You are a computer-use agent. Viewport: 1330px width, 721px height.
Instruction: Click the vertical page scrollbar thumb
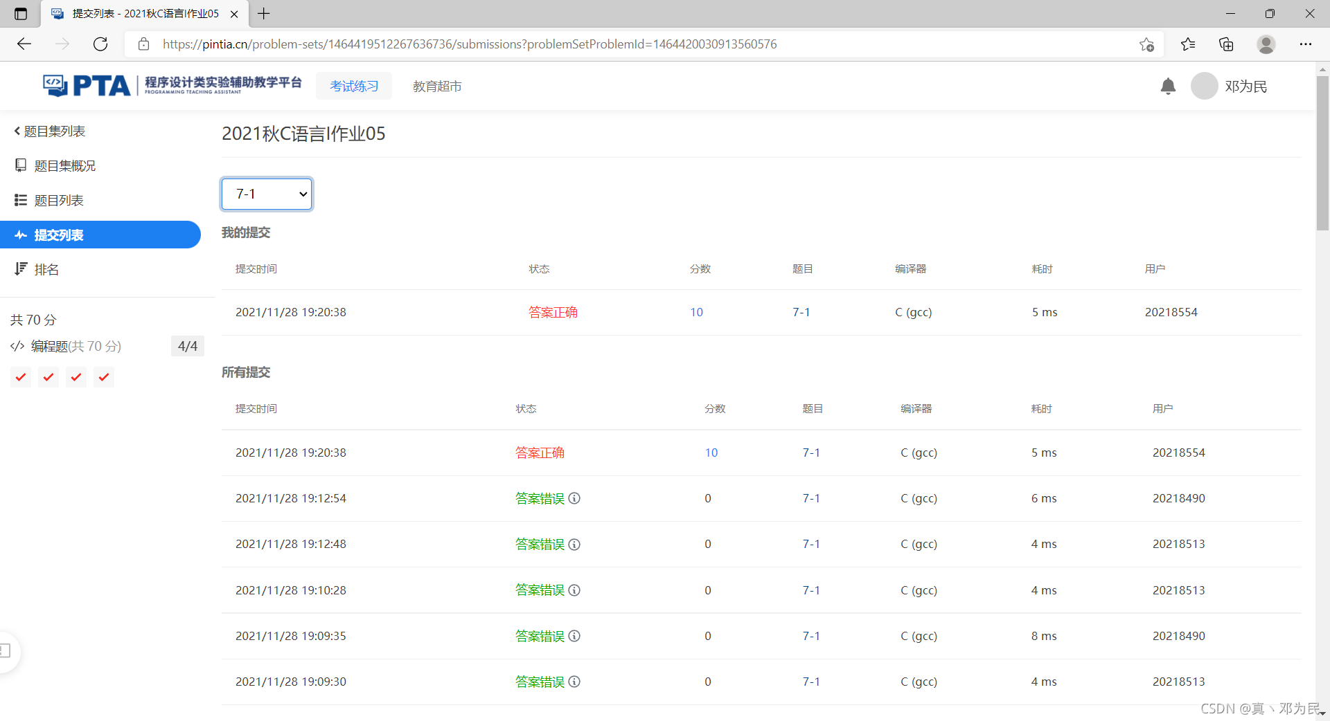(x=1322, y=153)
